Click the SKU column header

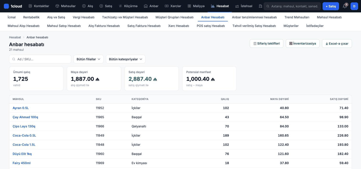pos(99,99)
